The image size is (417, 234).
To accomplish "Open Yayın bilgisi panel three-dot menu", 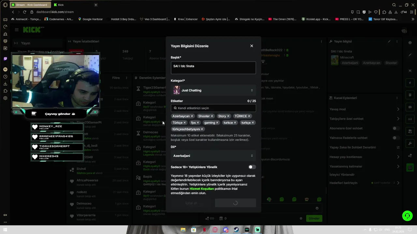I will point(397,42).
